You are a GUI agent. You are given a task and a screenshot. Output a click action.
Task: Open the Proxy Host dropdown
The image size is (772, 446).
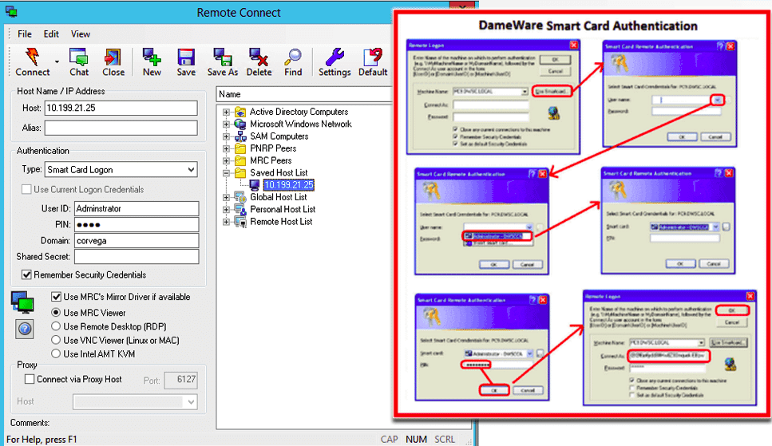191,402
